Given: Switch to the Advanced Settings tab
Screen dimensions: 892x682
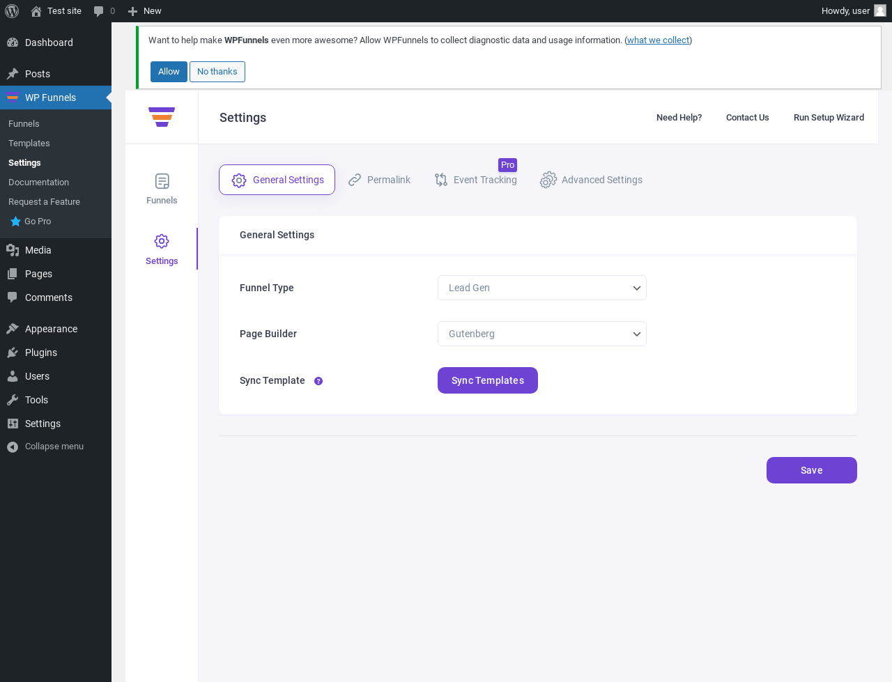Looking at the screenshot, I should coord(592,180).
